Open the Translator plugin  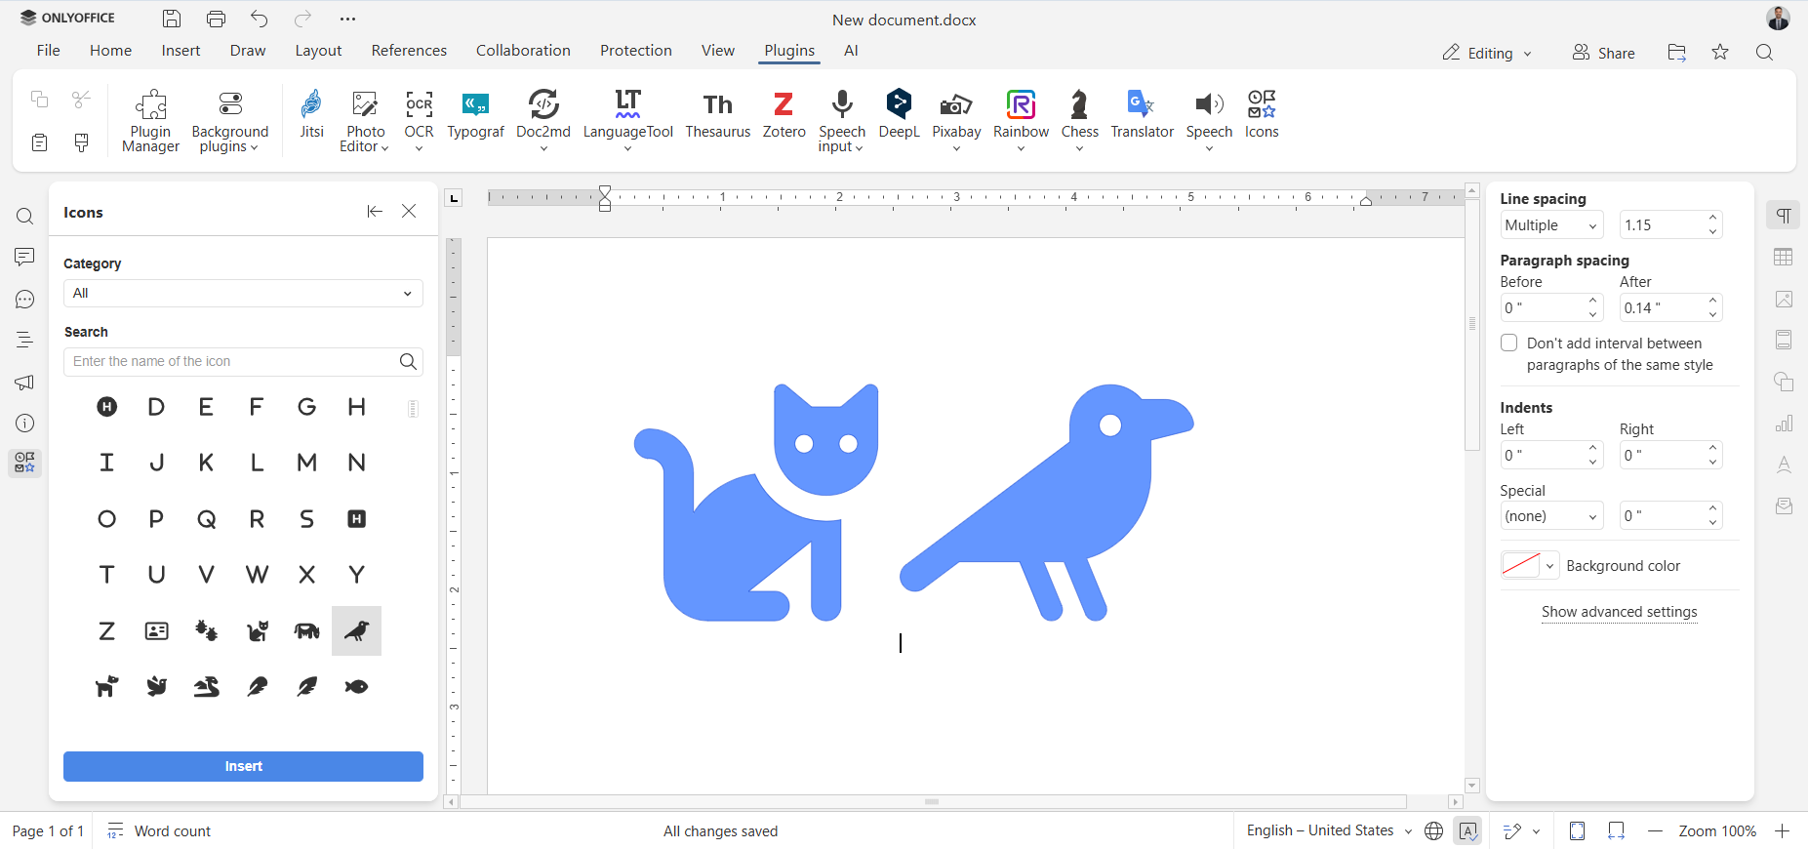pyautogui.click(x=1142, y=115)
